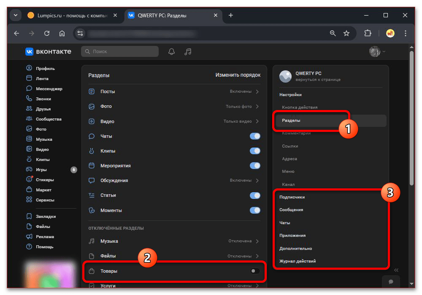Open the Bookmarks icon in sidebar
The image size is (422, 295).
click(x=29, y=217)
